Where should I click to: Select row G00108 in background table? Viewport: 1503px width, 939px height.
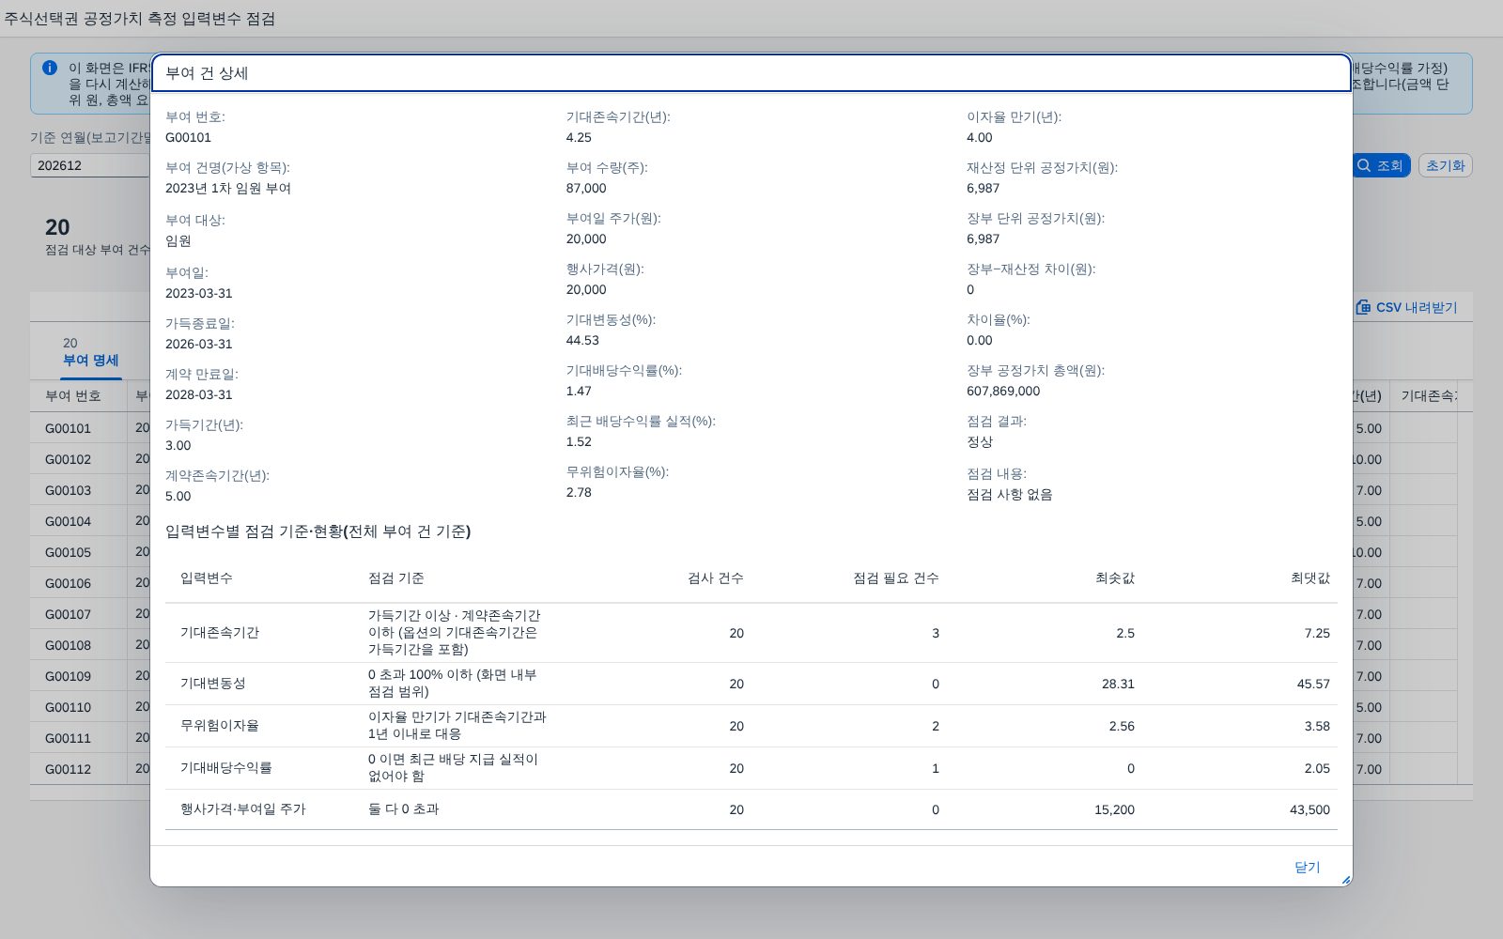click(x=68, y=645)
